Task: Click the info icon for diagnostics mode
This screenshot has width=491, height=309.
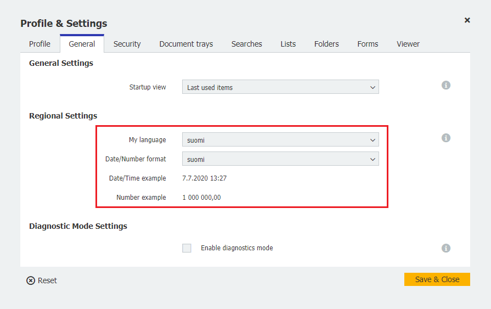Action: point(446,248)
